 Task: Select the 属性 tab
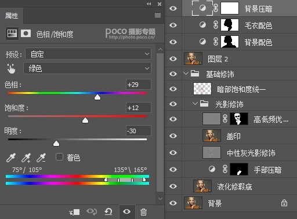12,16
